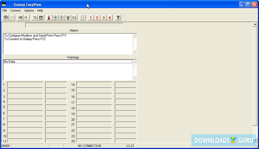Select red page number 1 button
The width and height of the screenshot is (259, 149).
[x=91, y=17]
